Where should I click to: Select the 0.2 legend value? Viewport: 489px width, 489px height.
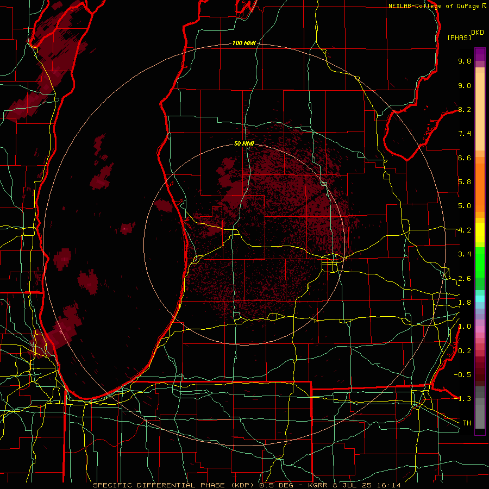coord(465,351)
